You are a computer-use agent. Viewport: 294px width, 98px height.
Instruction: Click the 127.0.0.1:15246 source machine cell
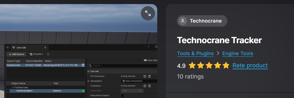[34, 65]
